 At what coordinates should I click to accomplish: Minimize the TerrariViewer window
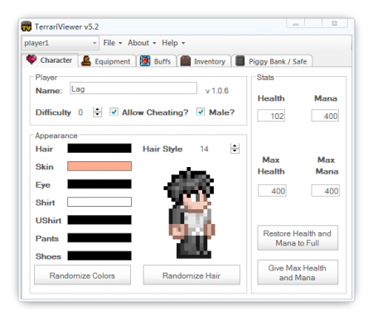point(295,23)
